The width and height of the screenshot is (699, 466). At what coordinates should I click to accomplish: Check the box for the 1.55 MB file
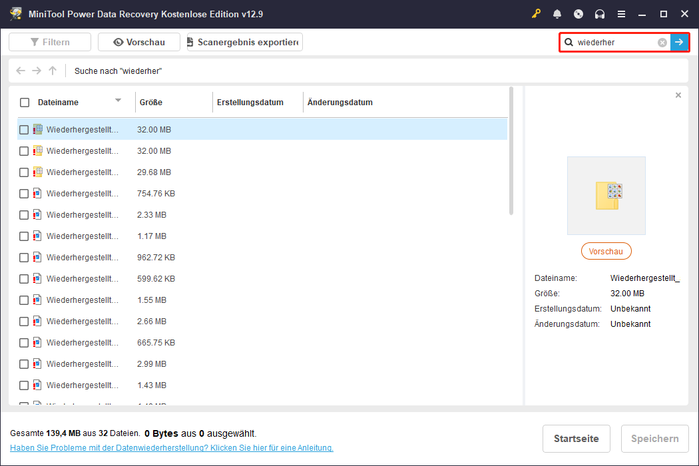tap(24, 300)
